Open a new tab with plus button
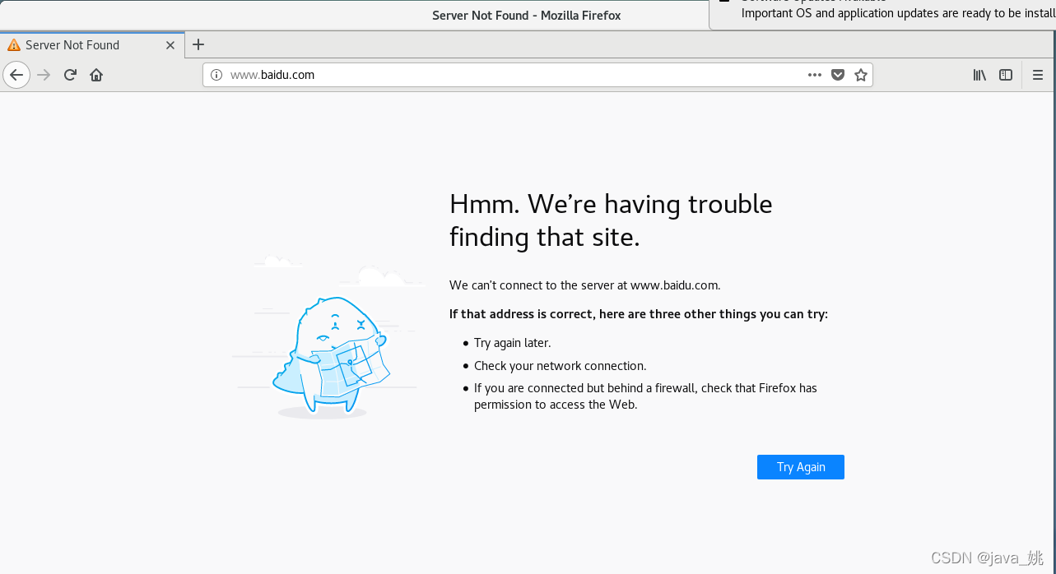Viewport: 1056px width, 574px height. [x=198, y=45]
